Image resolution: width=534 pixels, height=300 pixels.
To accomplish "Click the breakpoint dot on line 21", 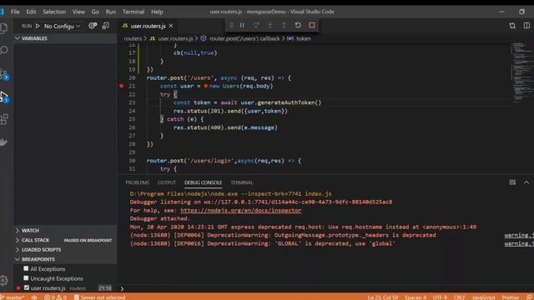I will point(122,86).
